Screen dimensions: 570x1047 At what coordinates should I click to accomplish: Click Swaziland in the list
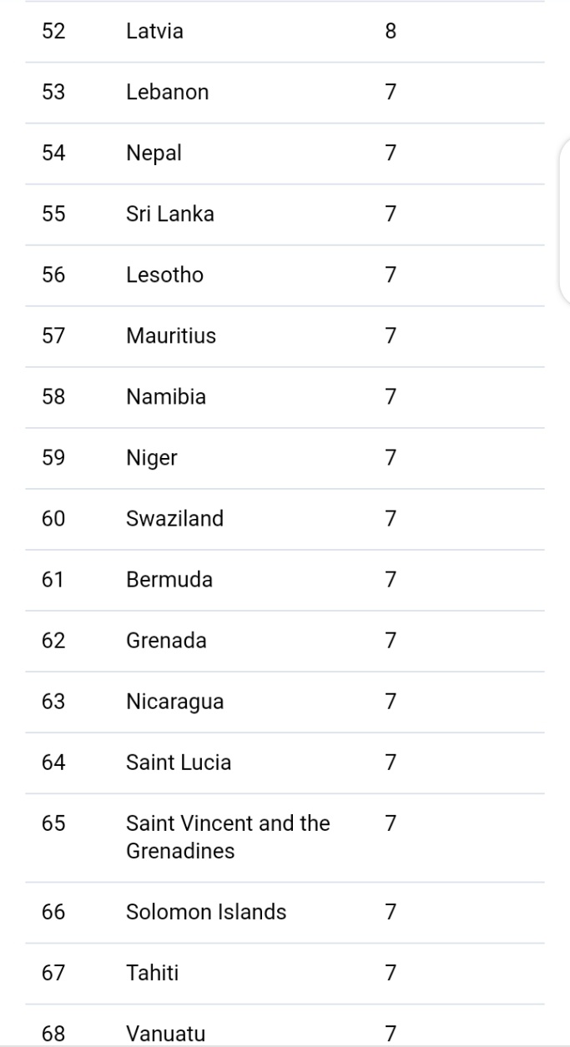click(174, 519)
